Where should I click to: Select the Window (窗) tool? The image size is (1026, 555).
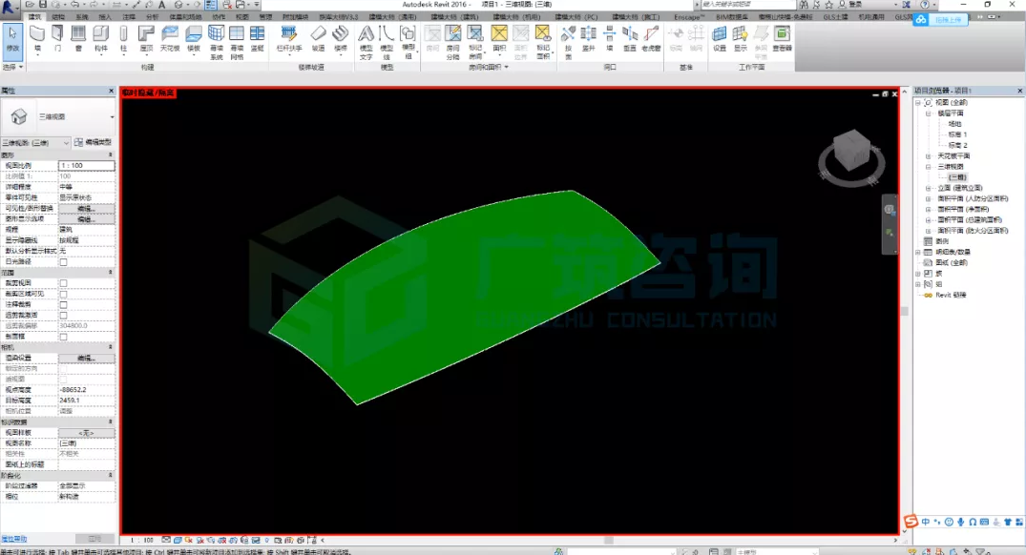coord(78,38)
